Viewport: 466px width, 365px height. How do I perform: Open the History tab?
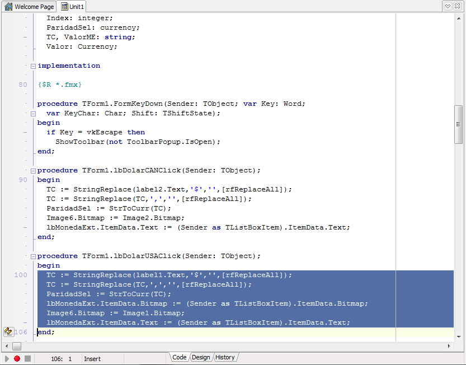225,357
